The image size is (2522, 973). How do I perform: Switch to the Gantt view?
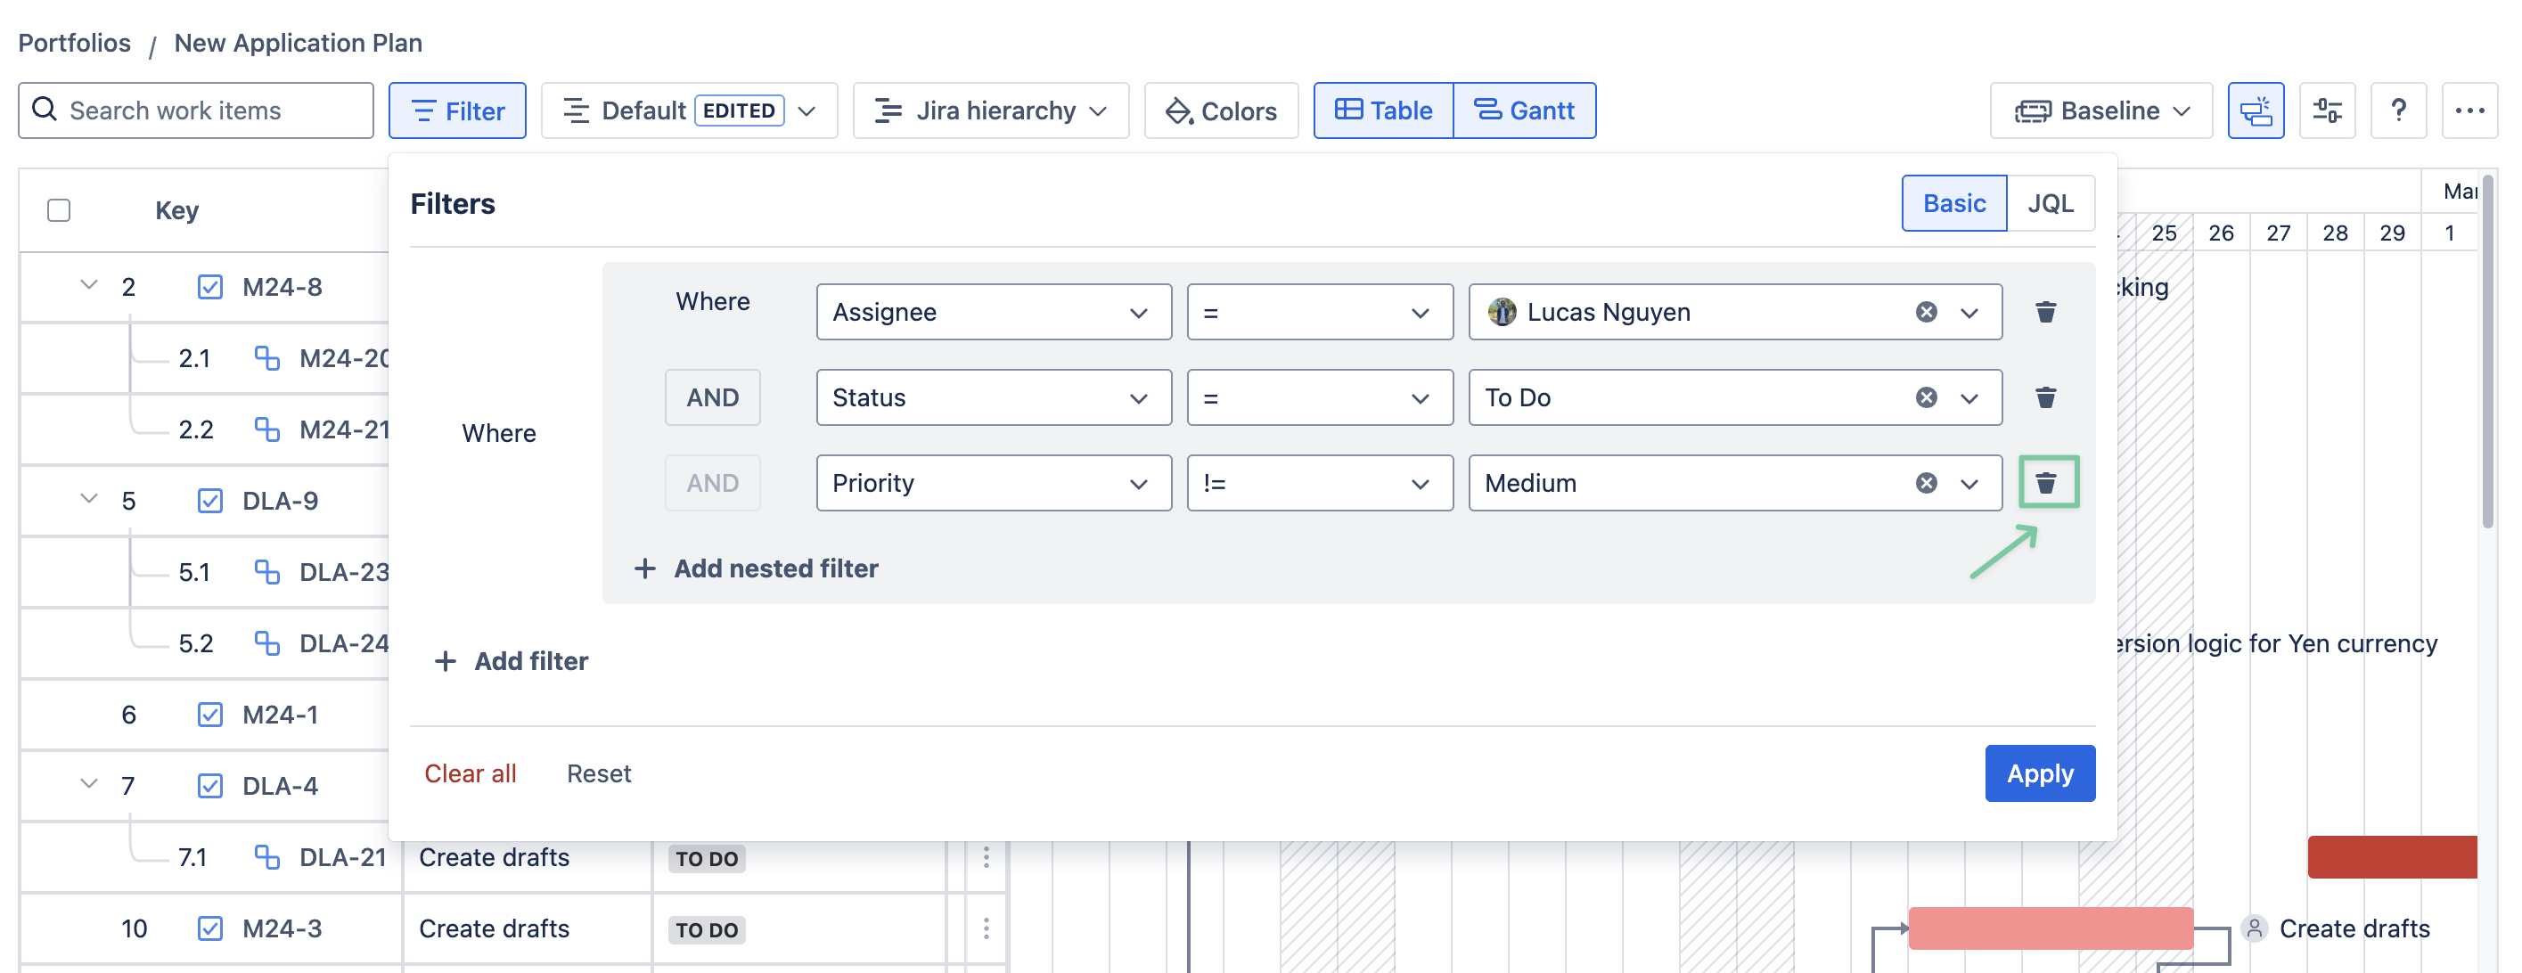(x=1523, y=110)
